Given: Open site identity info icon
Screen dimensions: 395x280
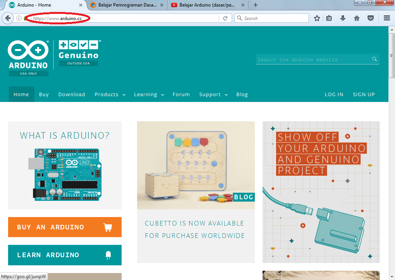Looking at the screenshot, I should click(19, 18).
